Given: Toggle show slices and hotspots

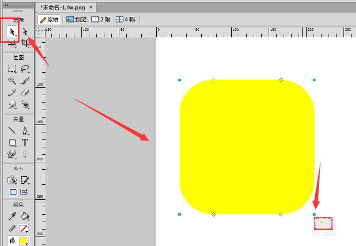Looking at the screenshot, I should coord(24,192).
